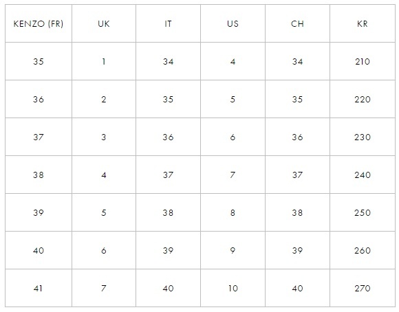The image size is (399, 312).
Task: Click US size 10 cell
Action: (x=233, y=288)
